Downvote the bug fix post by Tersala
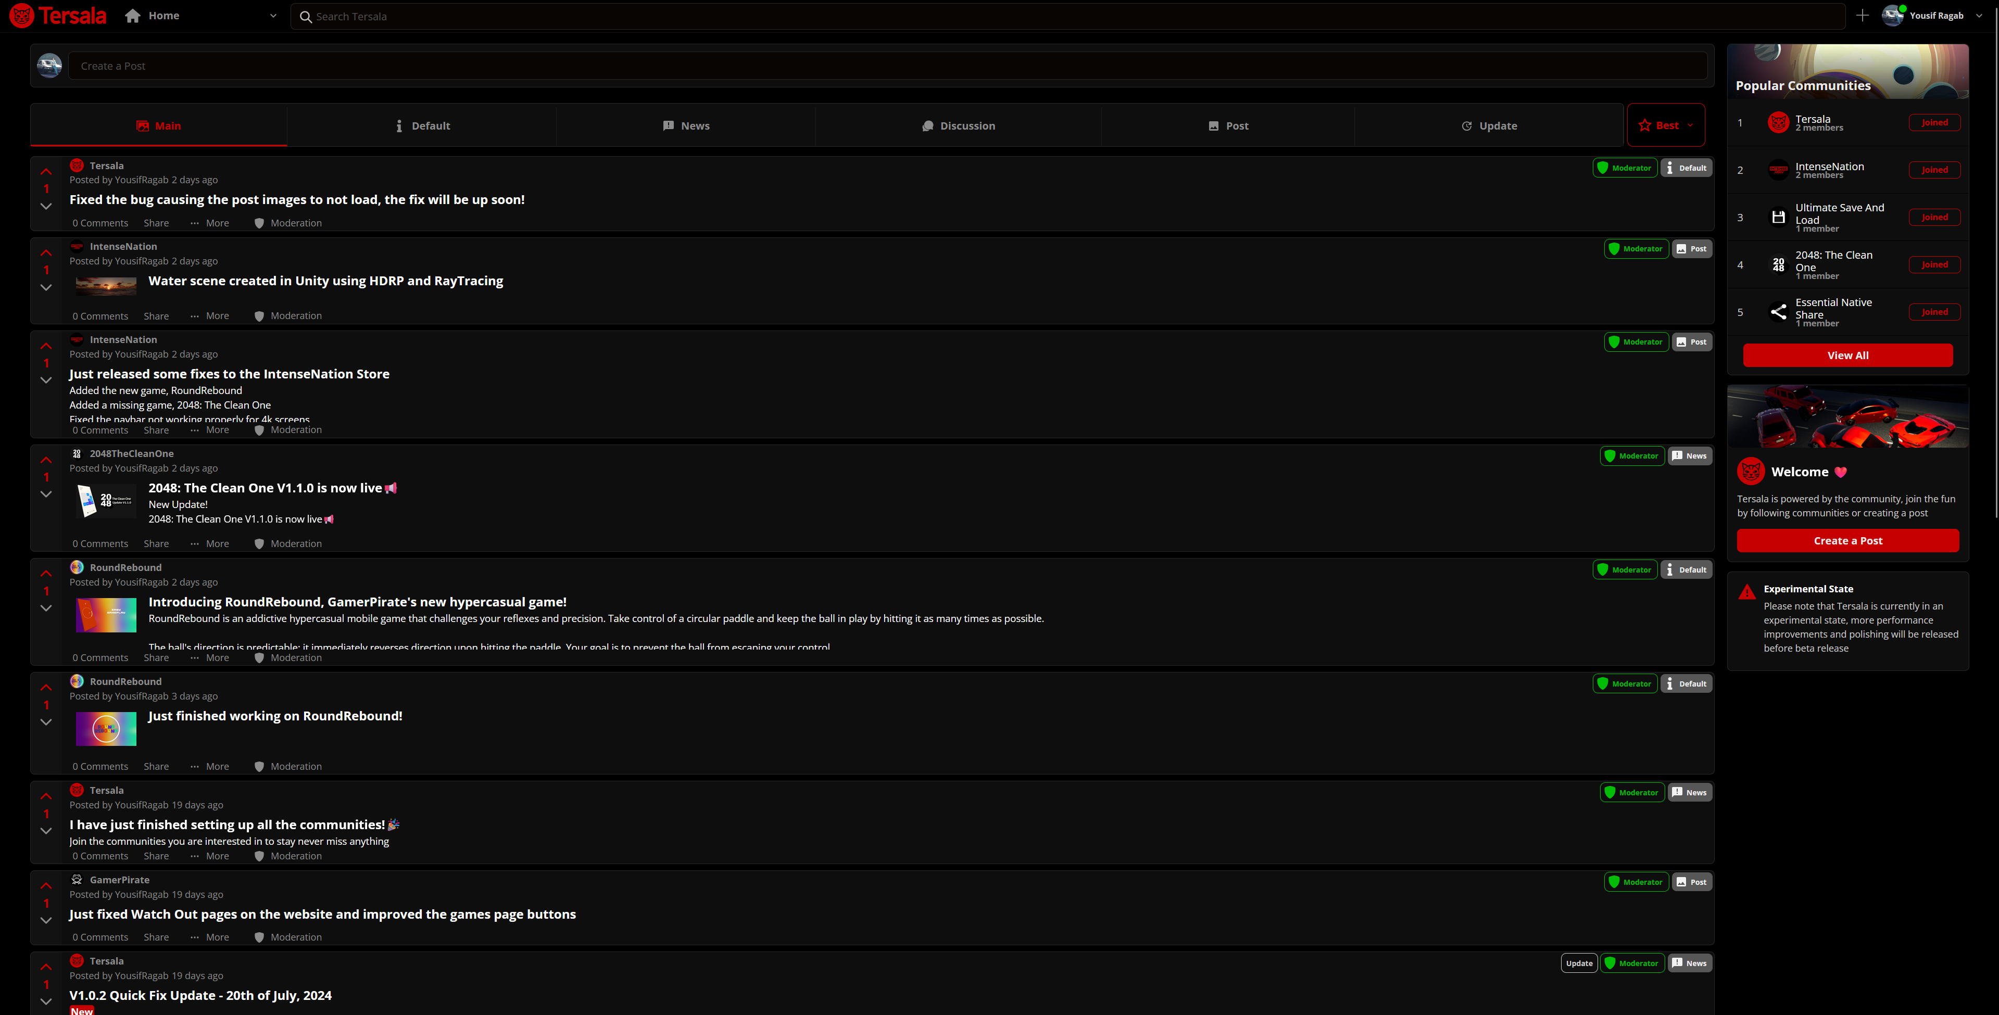This screenshot has height=1015, width=1999. [x=46, y=207]
